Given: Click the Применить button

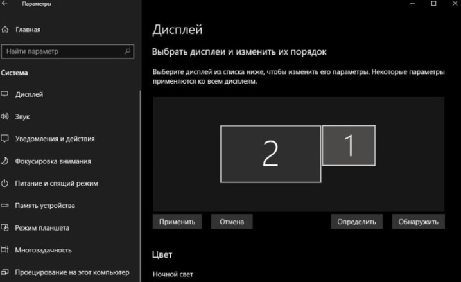Looking at the screenshot, I should click(x=177, y=222).
